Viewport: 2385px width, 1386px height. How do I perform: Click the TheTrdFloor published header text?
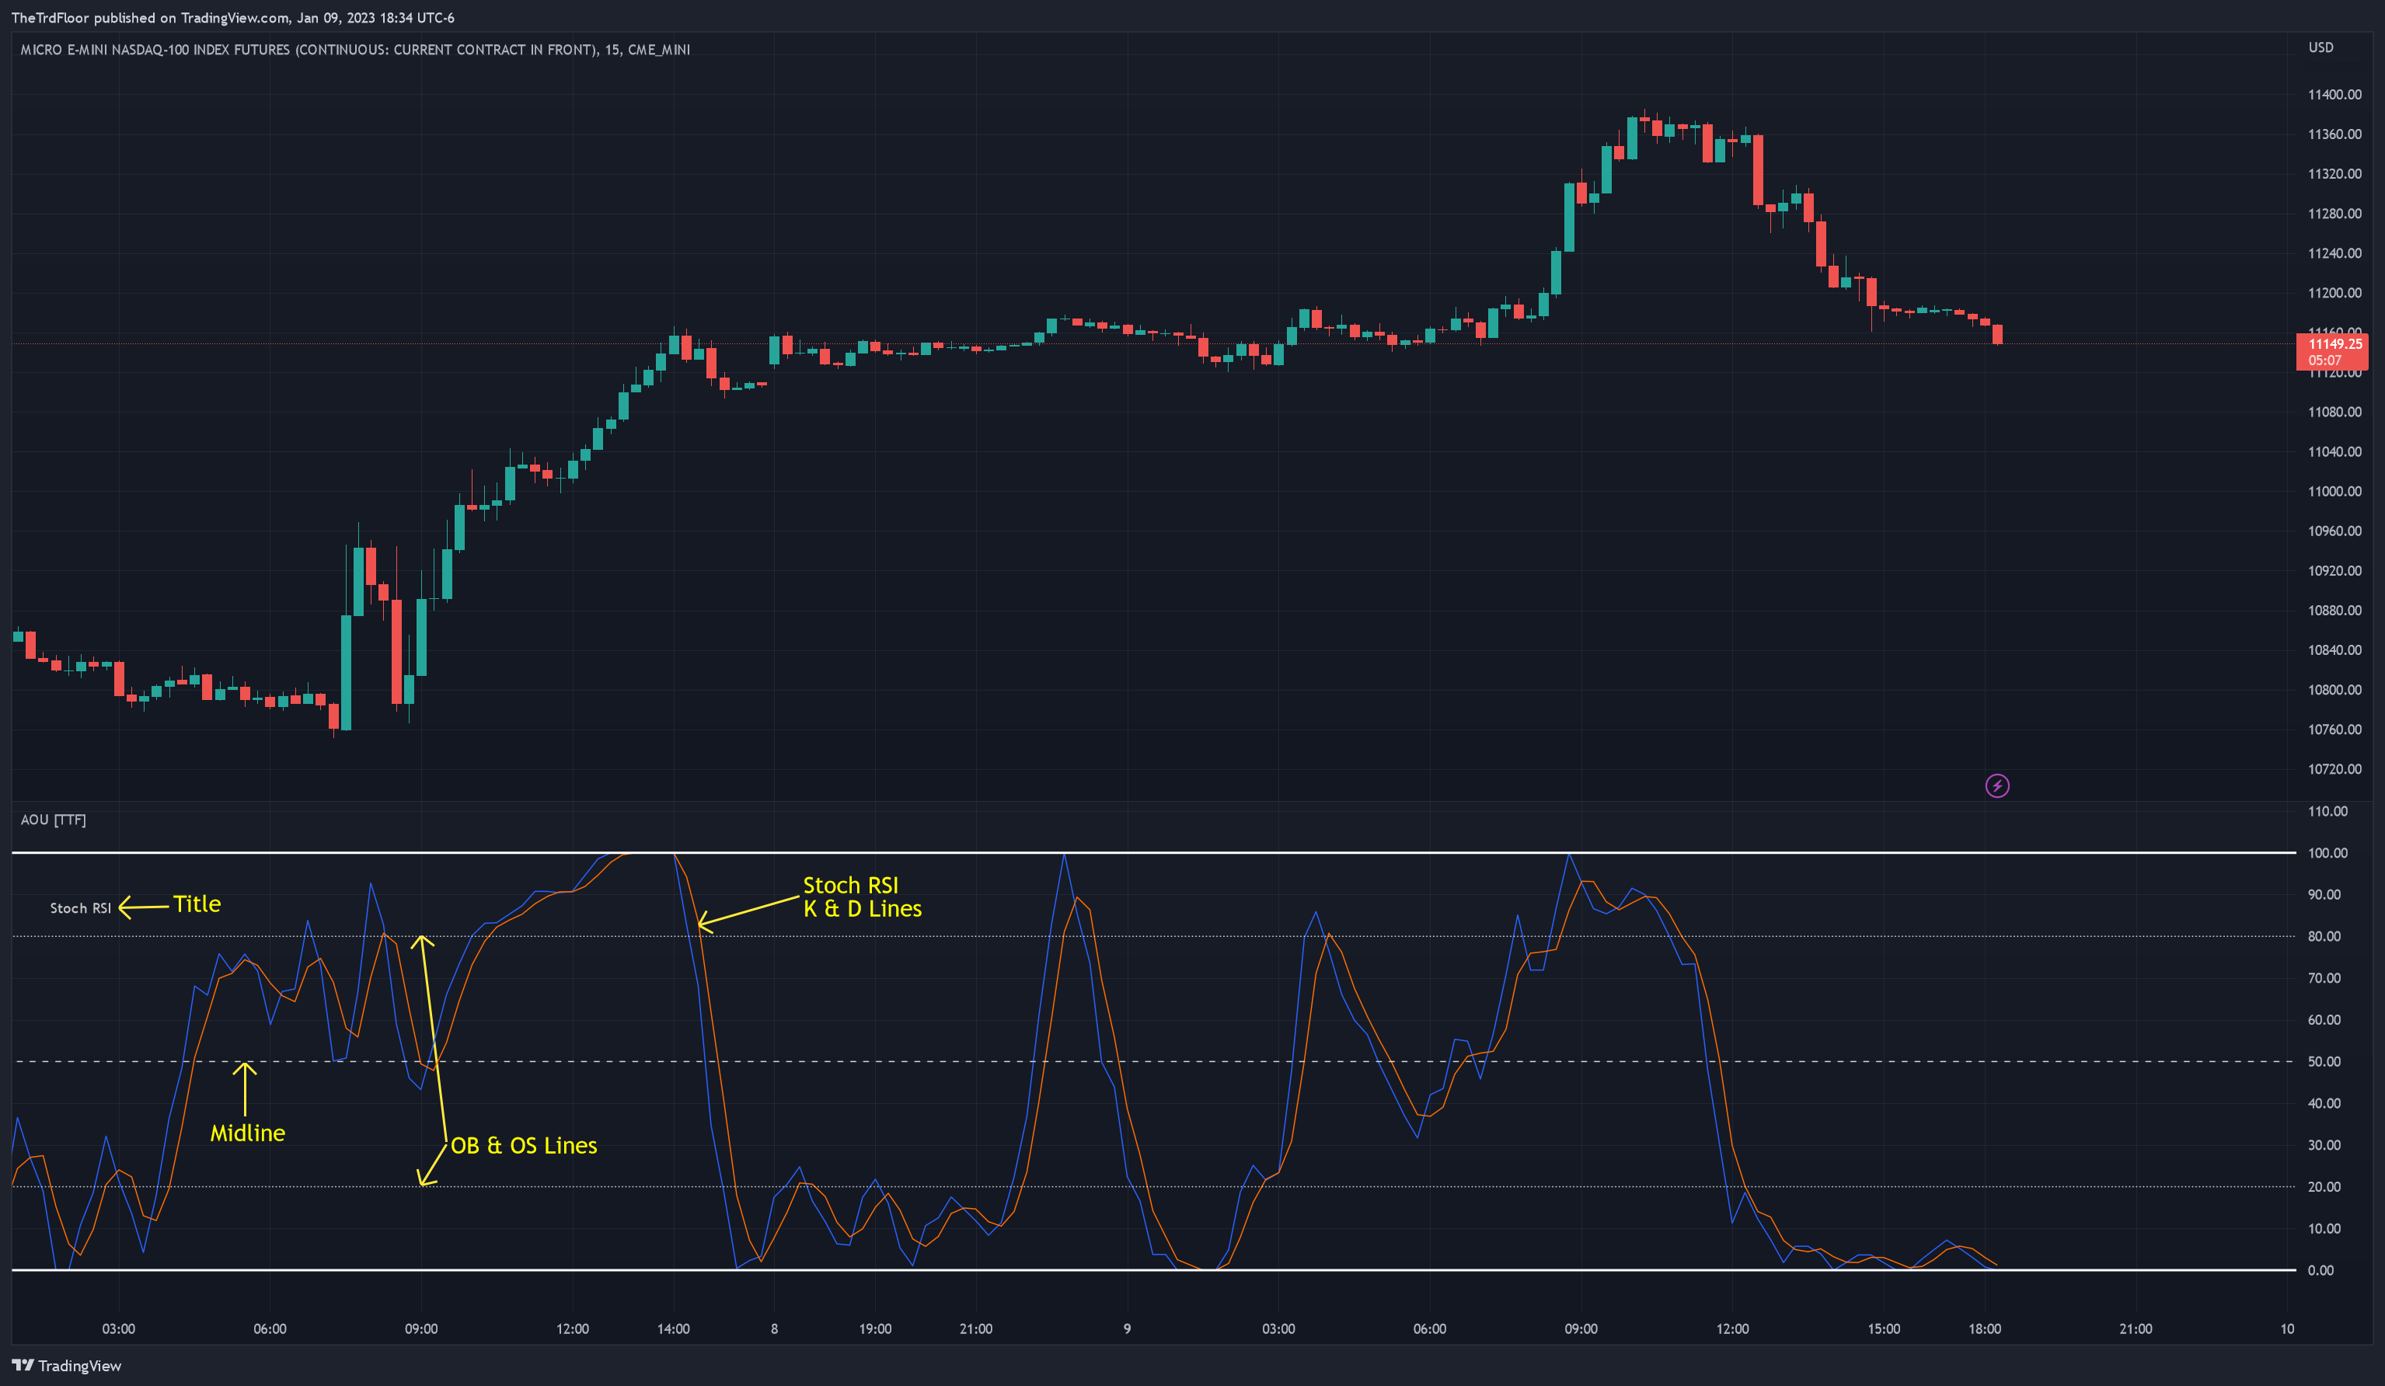[x=233, y=18]
